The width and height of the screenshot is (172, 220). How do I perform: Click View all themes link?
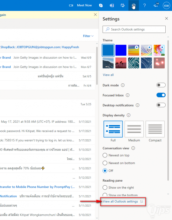[108, 75]
